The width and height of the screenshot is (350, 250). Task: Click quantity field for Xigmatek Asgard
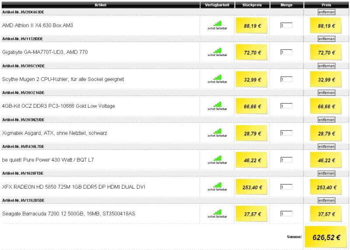[x=287, y=133]
